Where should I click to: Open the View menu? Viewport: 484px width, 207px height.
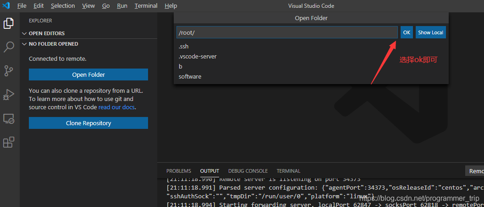point(88,6)
